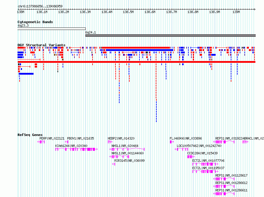The width and height of the screenshot is (264, 197).
Task: Click the magenta KIAA1244 exon-intron glyph
Action: point(77,149)
